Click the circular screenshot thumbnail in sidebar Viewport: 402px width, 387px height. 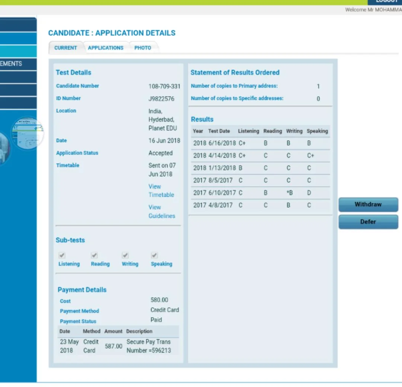[27, 133]
